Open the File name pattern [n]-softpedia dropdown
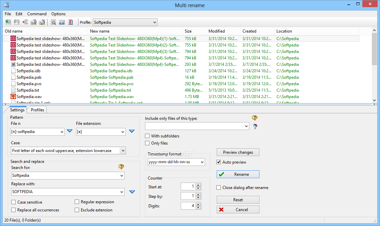Image resolution: width=380 pixels, height=226 pixels. 62,132
